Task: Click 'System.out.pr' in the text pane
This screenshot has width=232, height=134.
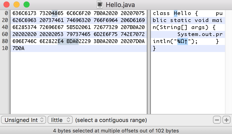Action: point(200,34)
